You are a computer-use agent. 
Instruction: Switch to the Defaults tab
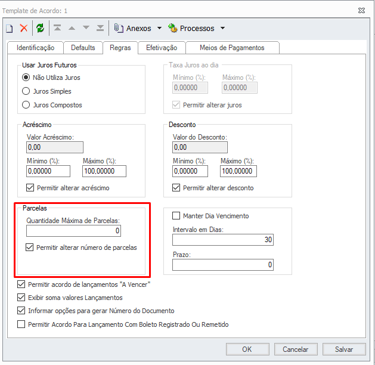pos(83,48)
